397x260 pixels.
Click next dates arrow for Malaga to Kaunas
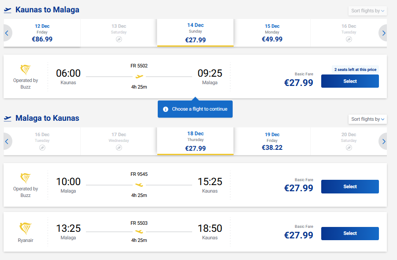[384, 141]
